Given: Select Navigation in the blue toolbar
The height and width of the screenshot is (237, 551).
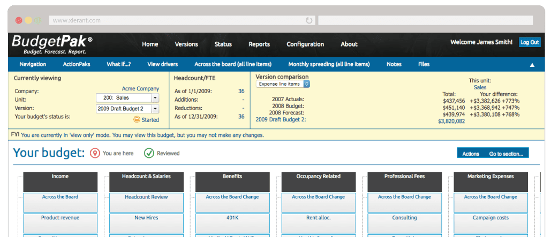Looking at the screenshot, I should pos(33,64).
